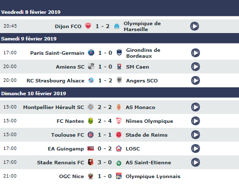
Task: Open the OGC Nice team link
Action: [x=72, y=177]
